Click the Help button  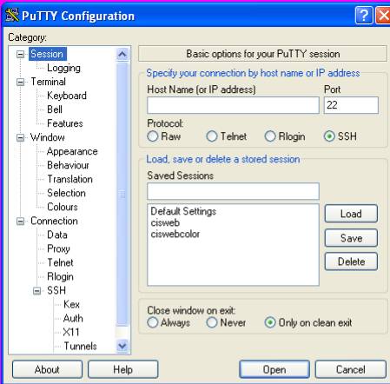pyautogui.click(x=123, y=369)
